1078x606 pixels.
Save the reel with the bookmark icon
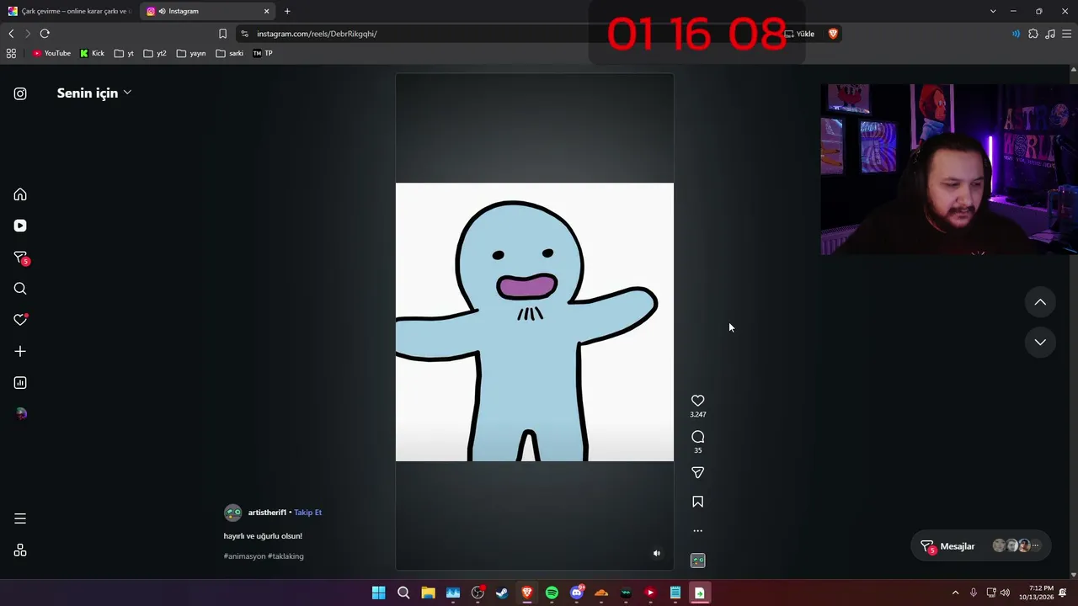click(x=697, y=502)
